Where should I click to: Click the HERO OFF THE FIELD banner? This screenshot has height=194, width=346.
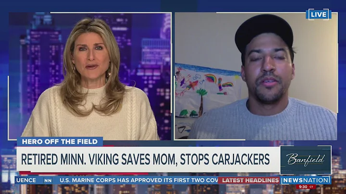pos(60,142)
